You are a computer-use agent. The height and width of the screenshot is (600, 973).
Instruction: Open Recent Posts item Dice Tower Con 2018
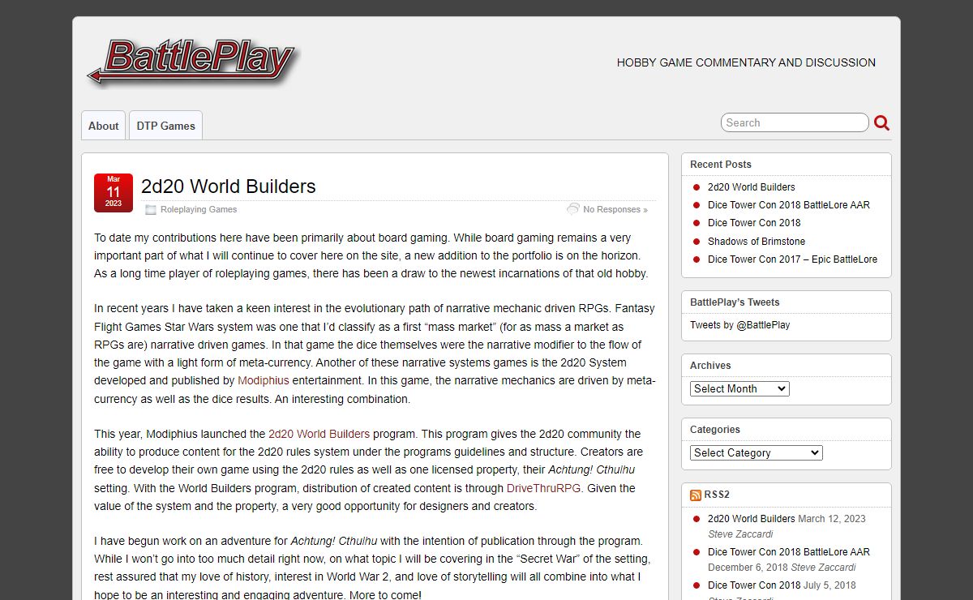754,222
